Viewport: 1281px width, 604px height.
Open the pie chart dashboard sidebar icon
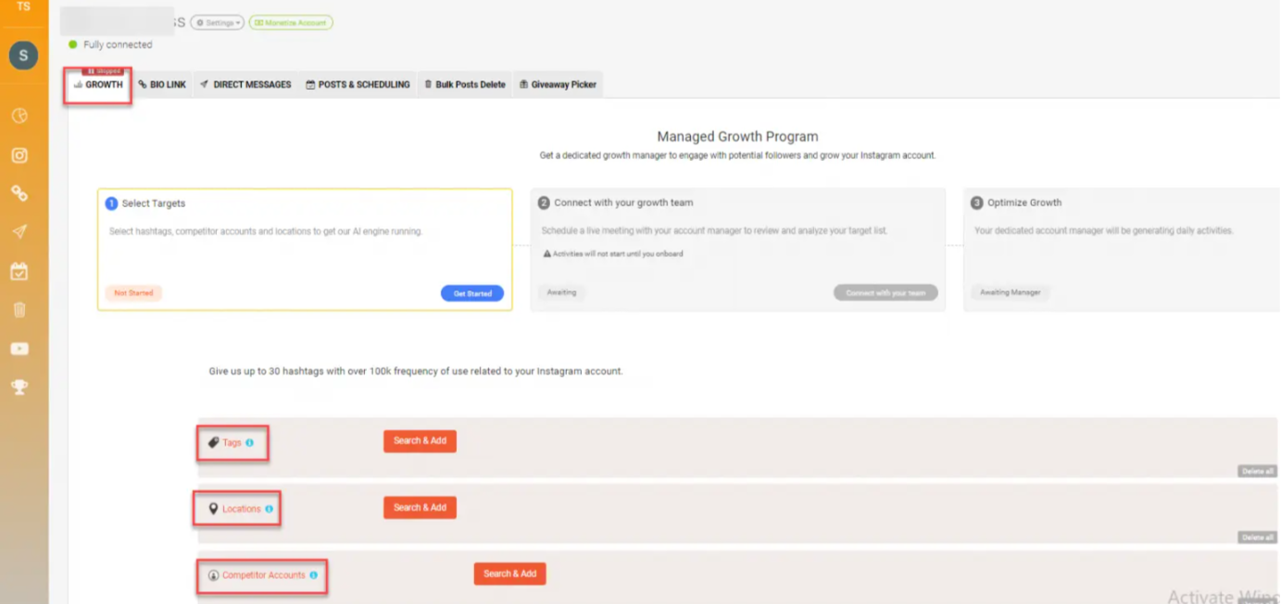[19, 116]
